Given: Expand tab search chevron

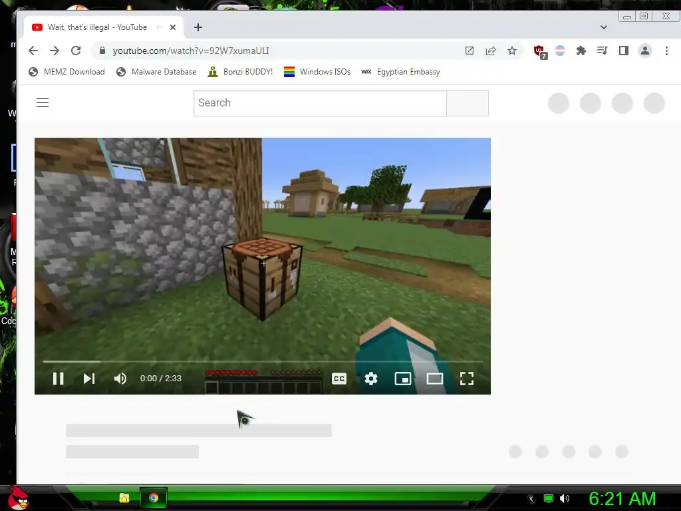Looking at the screenshot, I should coord(604,27).
